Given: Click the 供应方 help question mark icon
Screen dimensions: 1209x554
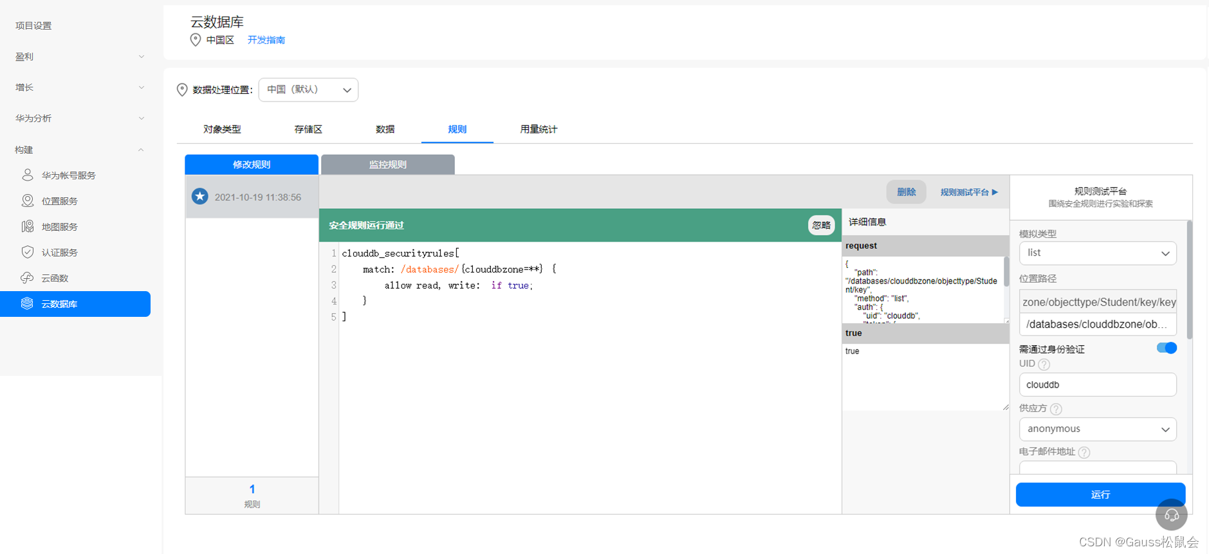Looking at the screenshot, I should pyautogui.click(x=1056, y=409).
